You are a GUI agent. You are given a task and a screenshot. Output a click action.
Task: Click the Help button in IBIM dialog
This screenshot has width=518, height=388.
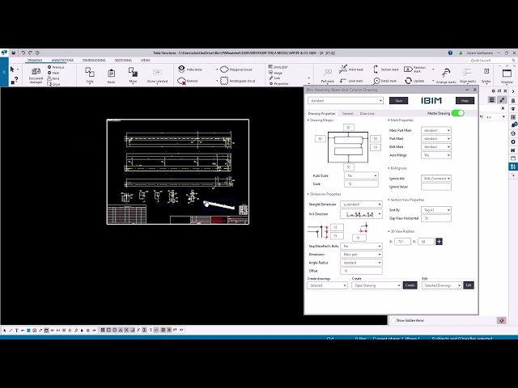[x=465, y=100]
